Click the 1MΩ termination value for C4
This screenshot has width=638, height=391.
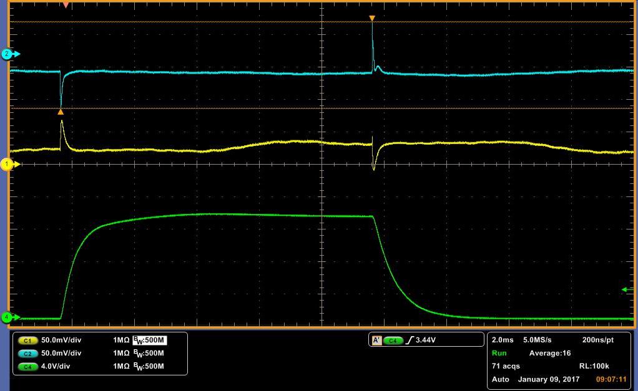click(121, 366)
